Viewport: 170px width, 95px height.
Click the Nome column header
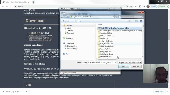[x=100, y=25]
